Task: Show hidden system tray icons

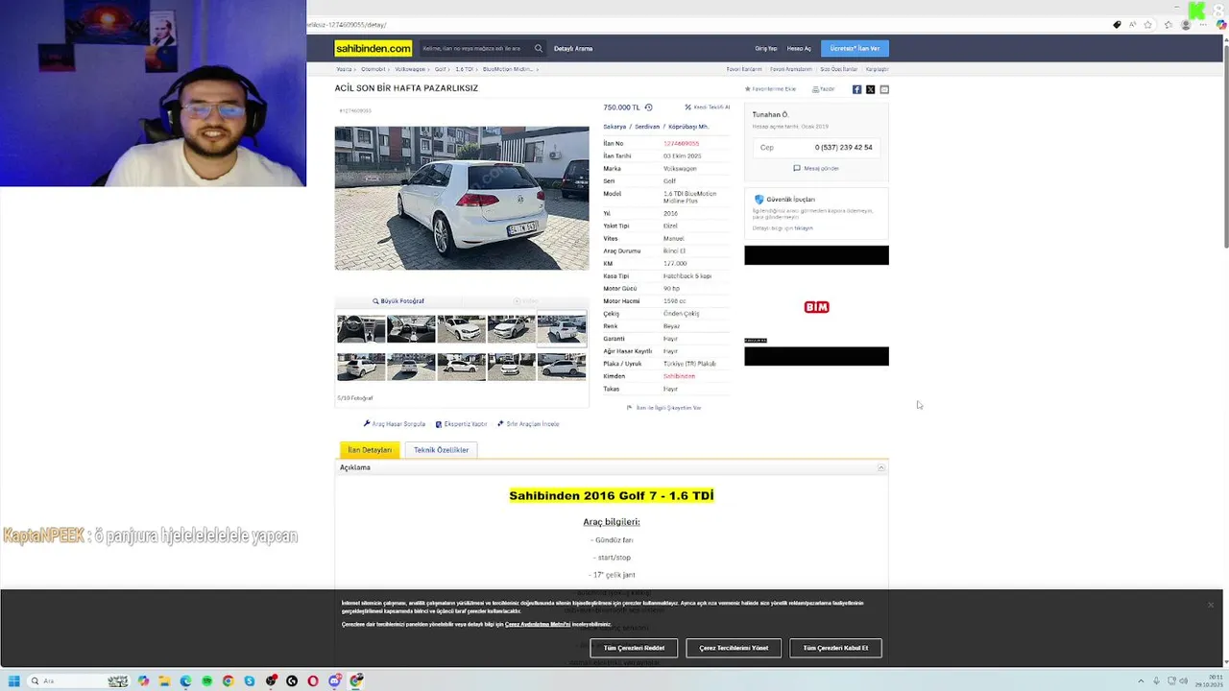Action: (1143, 681)
